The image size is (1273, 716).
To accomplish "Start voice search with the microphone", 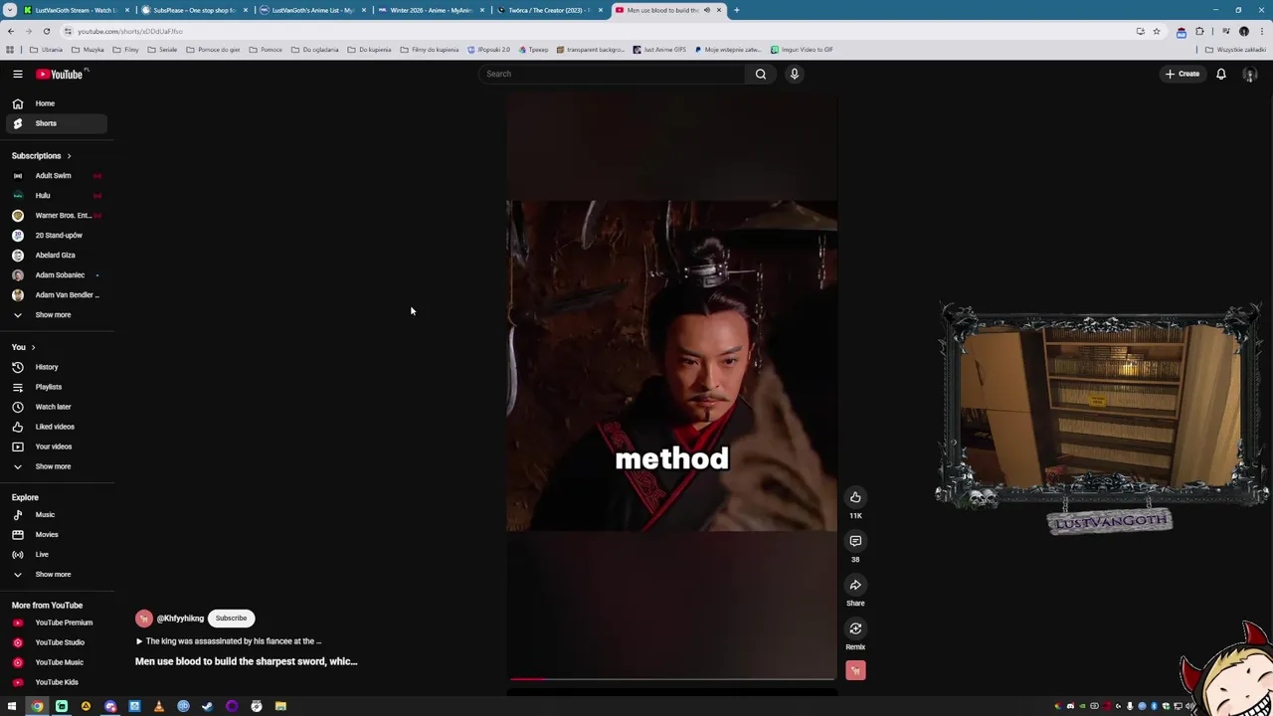I will pos(795,74).
